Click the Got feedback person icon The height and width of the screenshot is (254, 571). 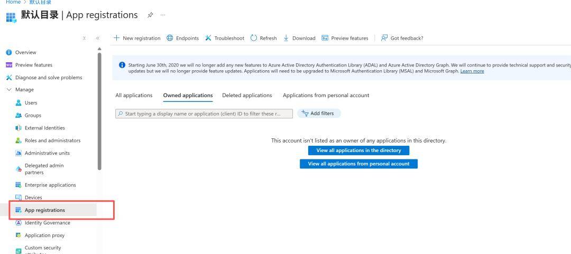tap(384, 38)
